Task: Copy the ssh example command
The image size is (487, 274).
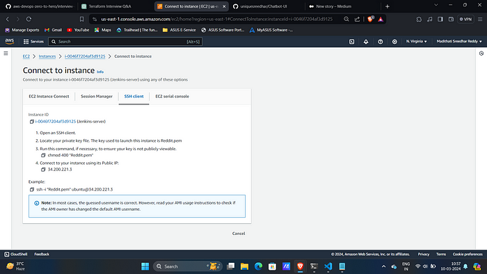Action: (x=32, y=189)
